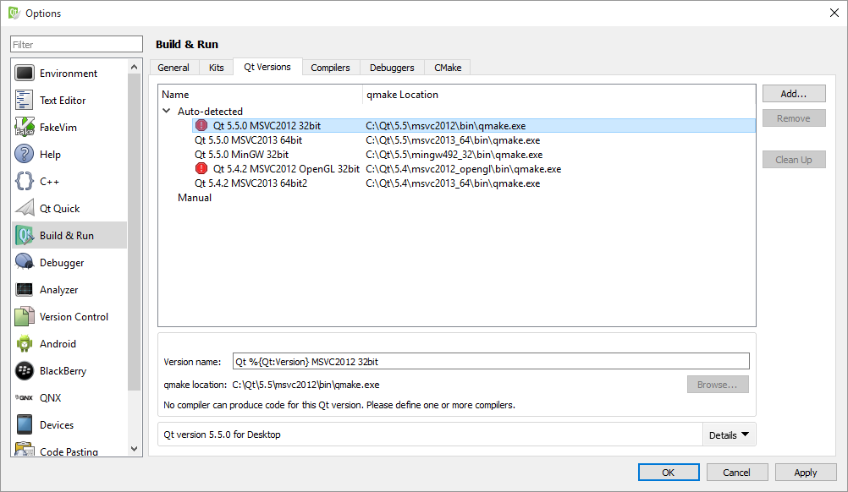Screen dimensions: 848x492
Task: Open the BlackBerry icon
Action: coord(25,370)
